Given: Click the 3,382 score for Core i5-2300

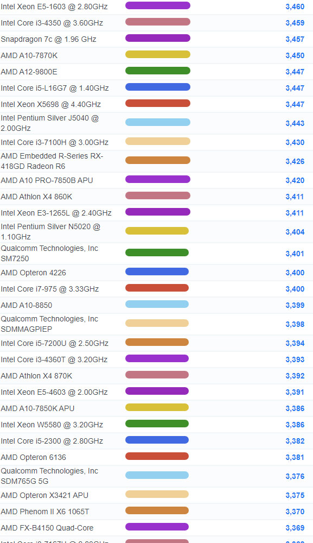Looking at the screenshot, I should tap(295, 441).
